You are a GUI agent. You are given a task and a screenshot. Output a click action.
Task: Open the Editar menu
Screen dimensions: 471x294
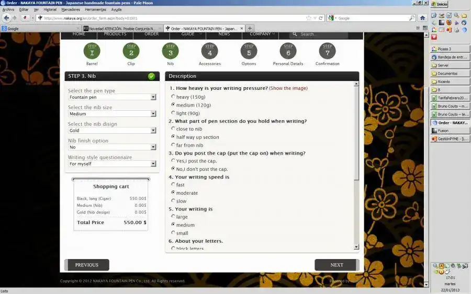point(24,9)
